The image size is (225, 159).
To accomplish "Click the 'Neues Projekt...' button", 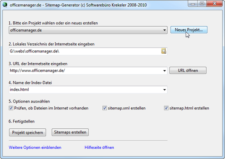I will pyautogui.click(x=189, y=30).
